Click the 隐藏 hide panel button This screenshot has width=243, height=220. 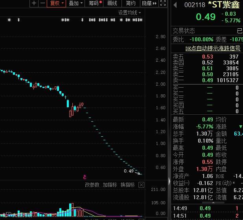(x=149, y=3)
